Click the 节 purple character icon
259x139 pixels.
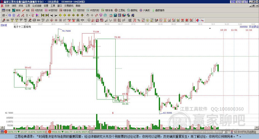tap(101, 15)
